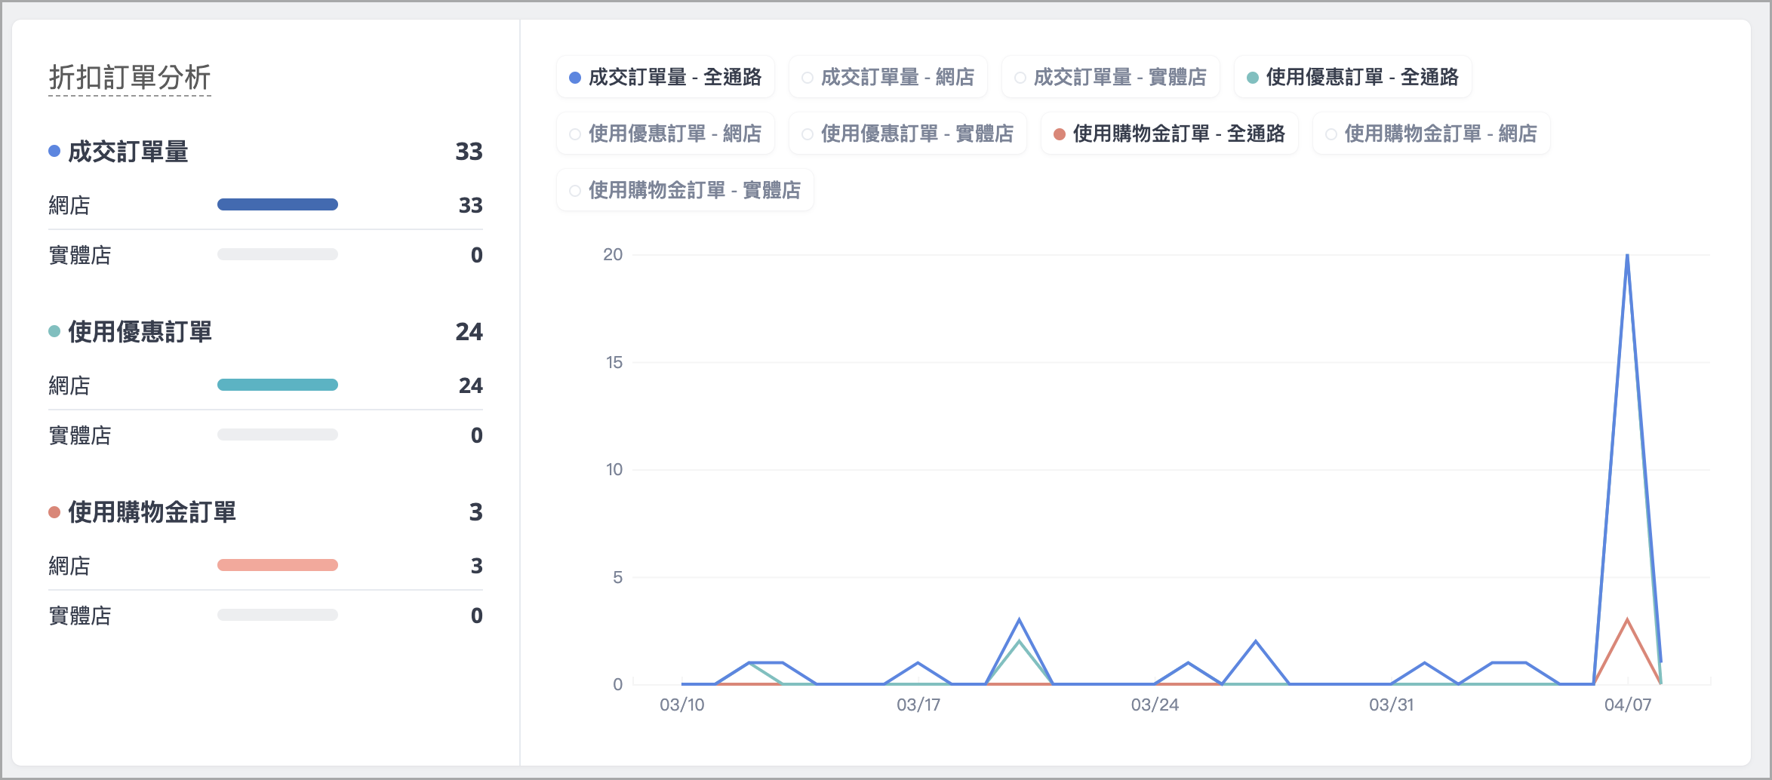Toggle 使用優惠訂單 - 實體店 legend series
Viewport: 1772px width, 780px height.
tap(908, 134)
